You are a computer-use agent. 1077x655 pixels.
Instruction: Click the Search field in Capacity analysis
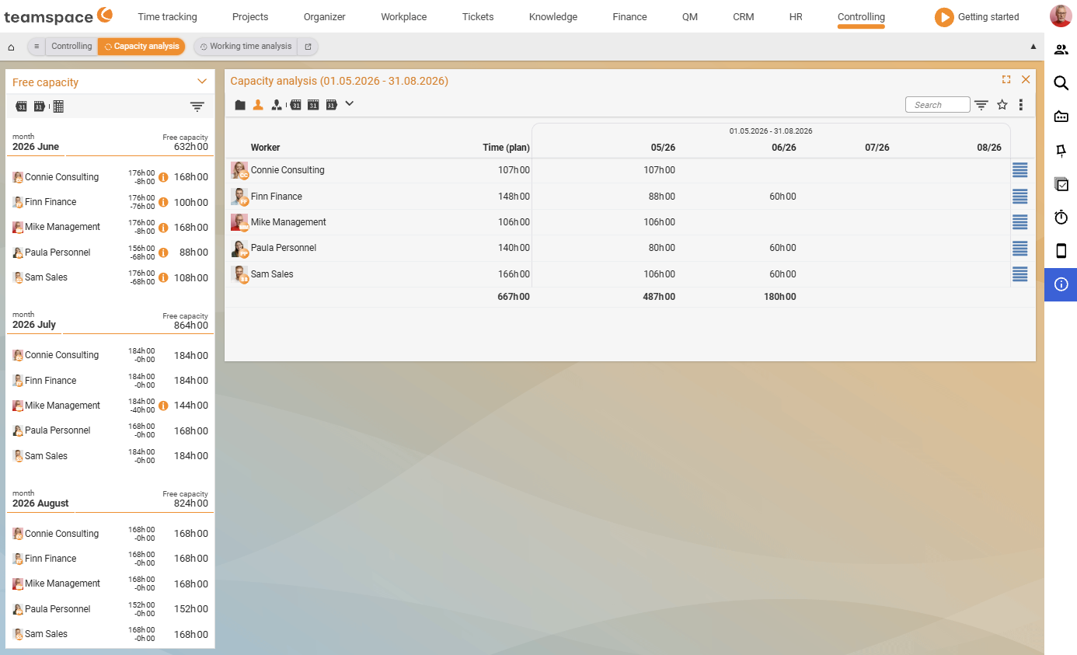click(x=938, y=105)
